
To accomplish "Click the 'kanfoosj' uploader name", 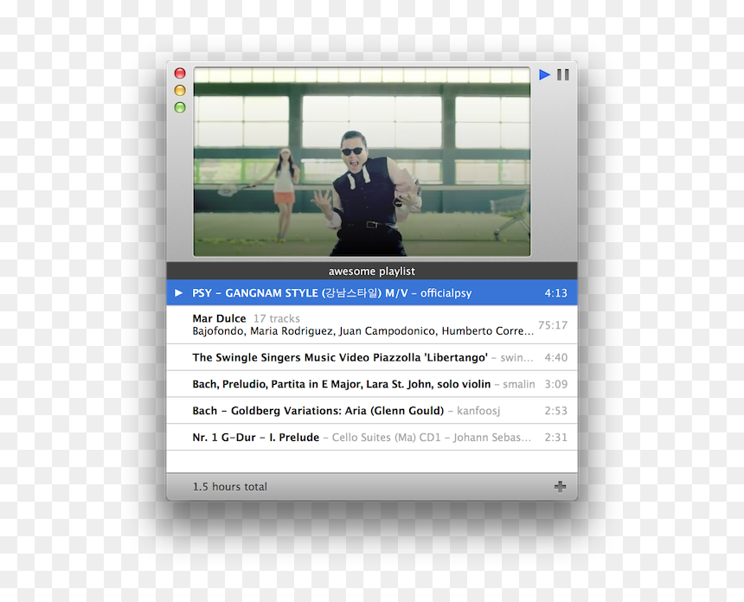I will tap(478, 411).
